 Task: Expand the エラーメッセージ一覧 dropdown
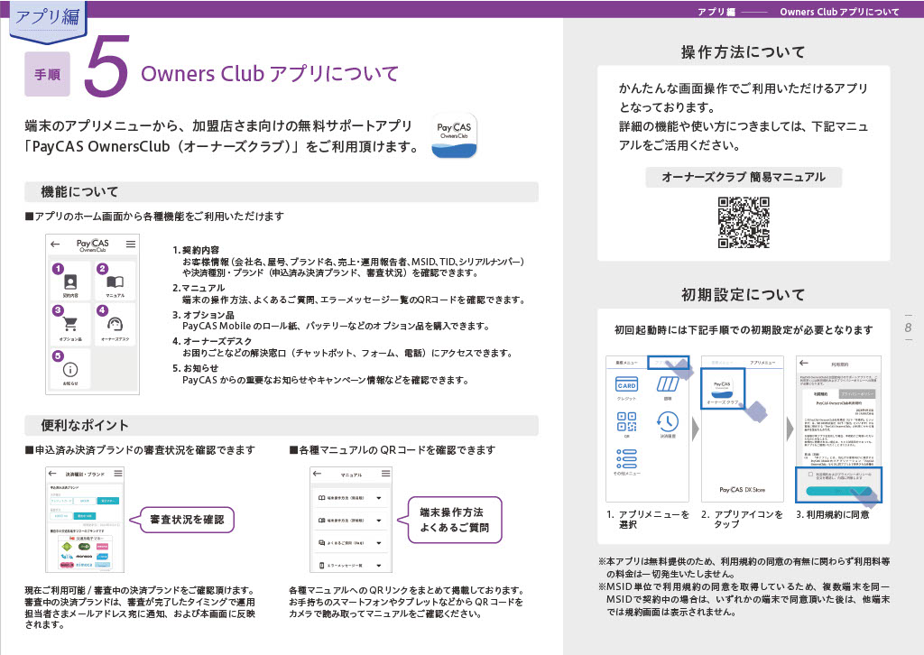point(348,565)
